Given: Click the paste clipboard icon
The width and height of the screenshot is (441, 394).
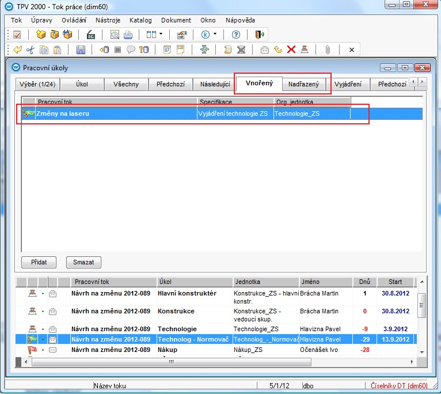Looking at the screenshot, I should (58, 50).
